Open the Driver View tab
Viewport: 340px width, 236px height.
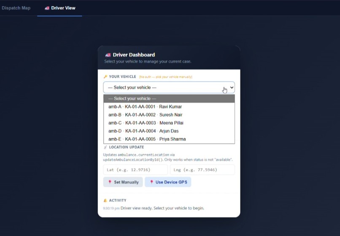tap(59, 8)
